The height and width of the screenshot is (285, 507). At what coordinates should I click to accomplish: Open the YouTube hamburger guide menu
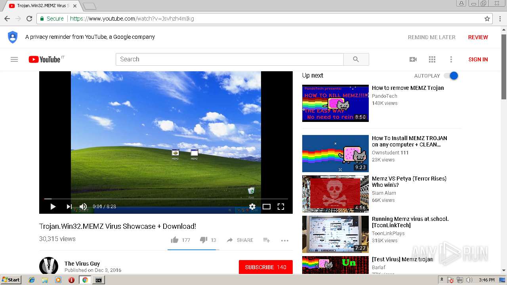point(14,59)
